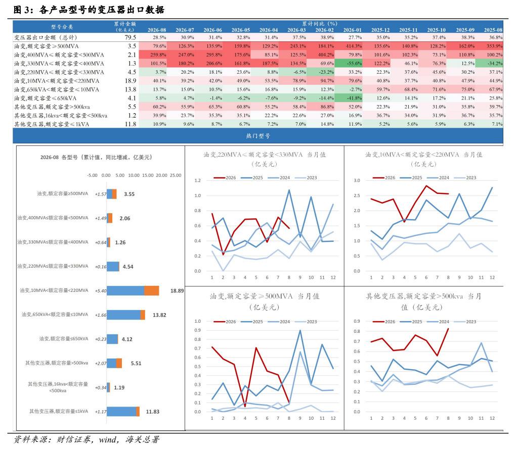Select '2024' legend in the >500kva chart
The image size is (516, 451).
(438, 322)
